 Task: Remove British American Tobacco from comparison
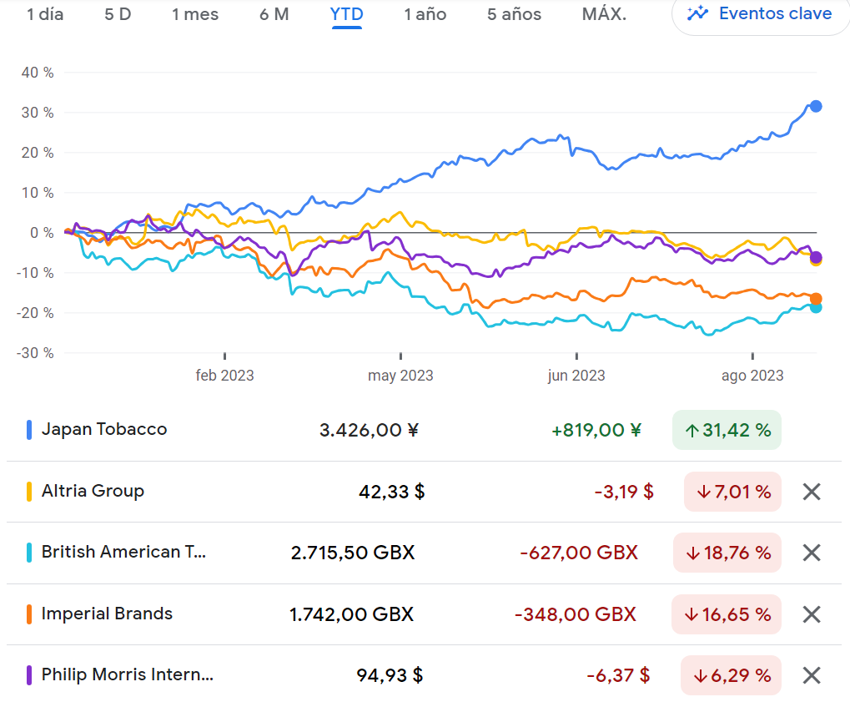point(812,553)
